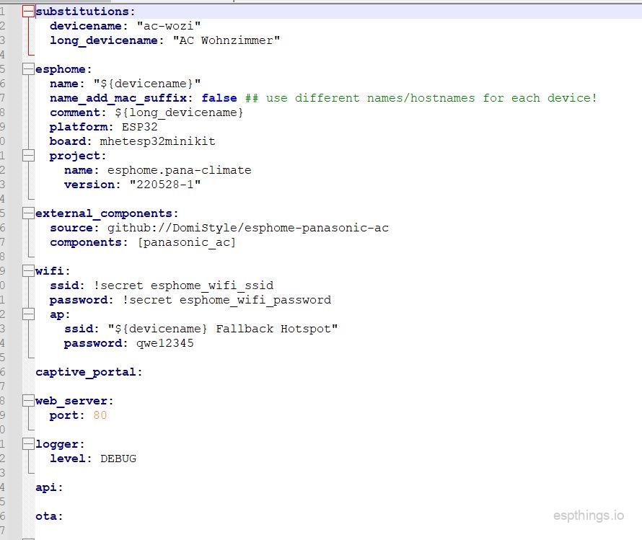Collapse the project block fold marker

pyautogui.click(x=28, y=156)
